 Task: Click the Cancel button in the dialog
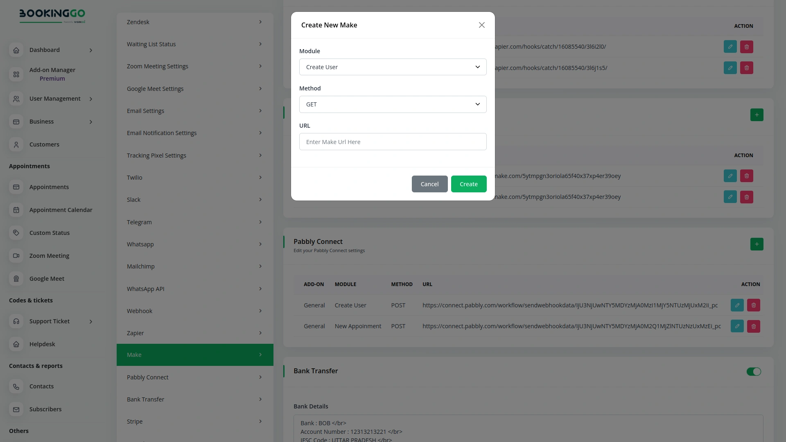pyautogui.click(x=429, y=184)
